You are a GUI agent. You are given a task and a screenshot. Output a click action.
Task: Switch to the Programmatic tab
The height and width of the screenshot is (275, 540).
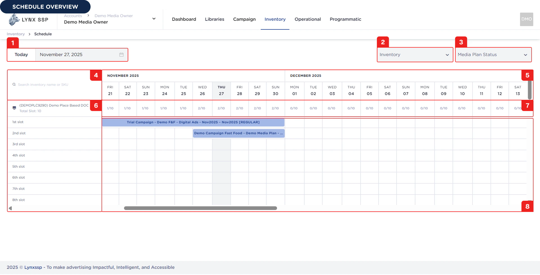click(x=345, y=19)
